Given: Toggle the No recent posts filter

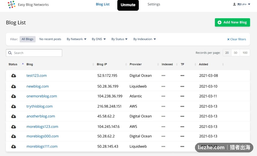Looking at the screenshot, I should (x=50, y=39).
